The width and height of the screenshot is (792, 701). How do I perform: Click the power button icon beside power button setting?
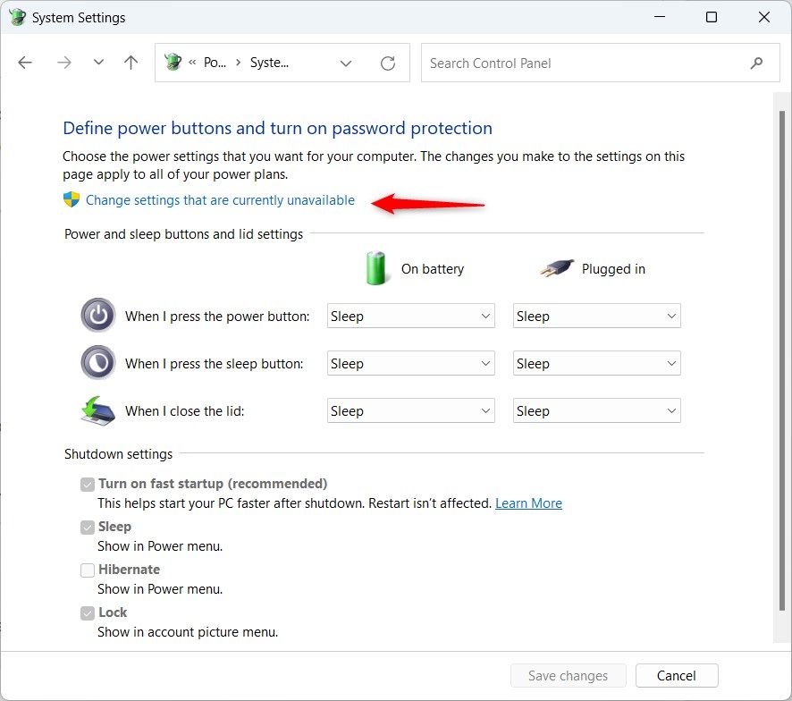[x=97, y=315]
